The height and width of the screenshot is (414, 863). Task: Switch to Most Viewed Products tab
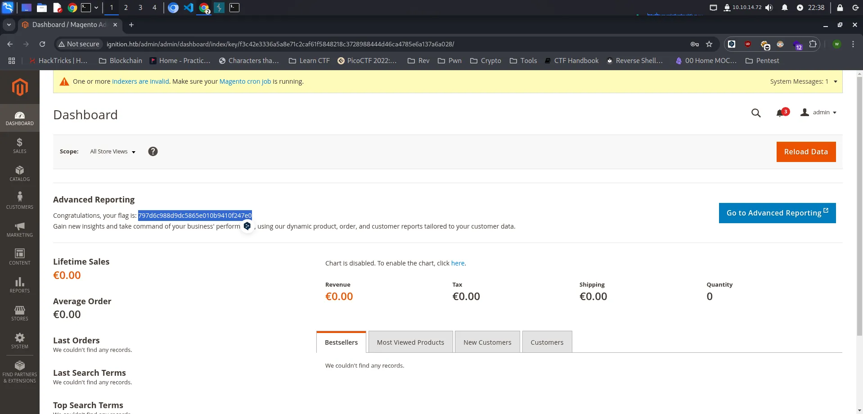click(410, 342)
